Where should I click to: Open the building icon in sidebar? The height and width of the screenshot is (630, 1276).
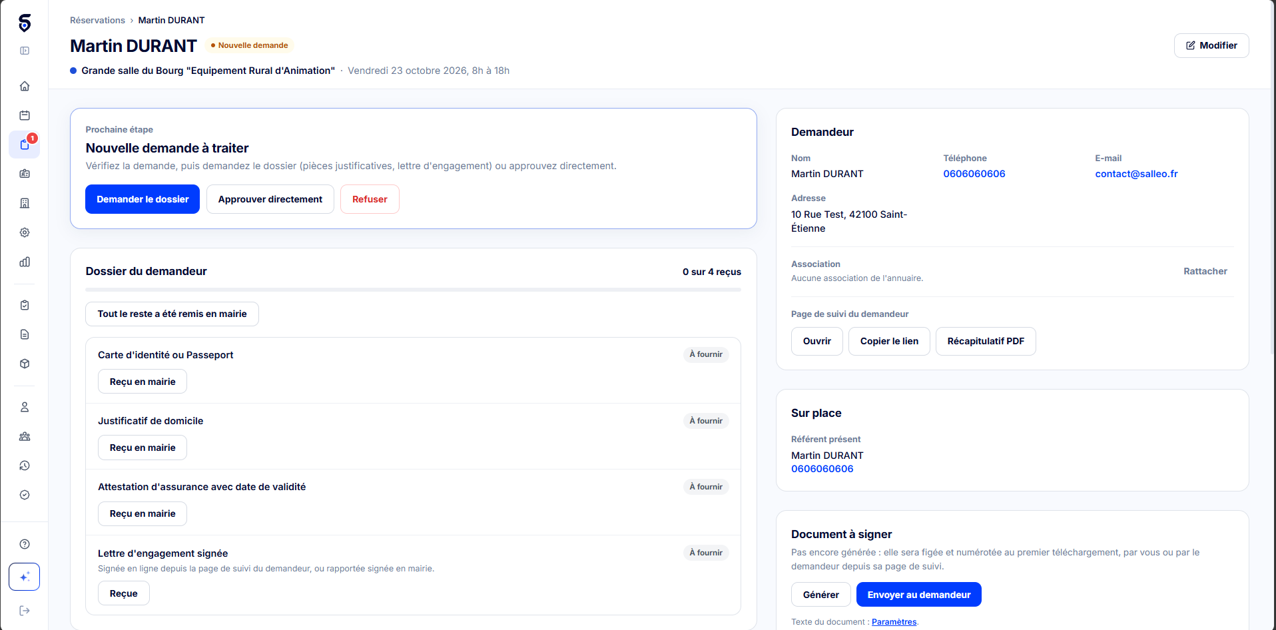click(x=25, y=203)
